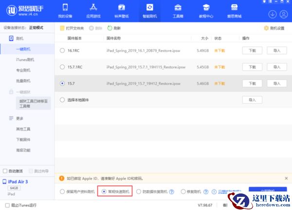Click iPad_Spring_2019_15.7_19H12_Restore.ipsw file name
Viewport: 292px width, 210px height.
[144, 83]
